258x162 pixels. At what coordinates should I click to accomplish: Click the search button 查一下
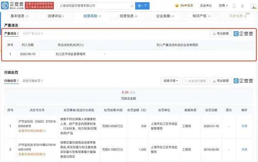(x=142, y=6)
